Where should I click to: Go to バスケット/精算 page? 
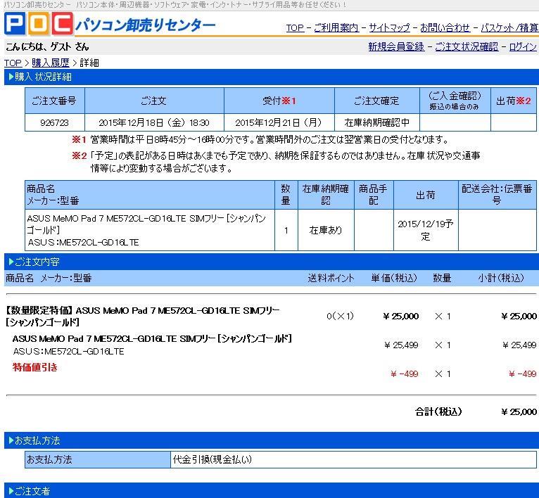pyautogui.click(x=509, y=28)
